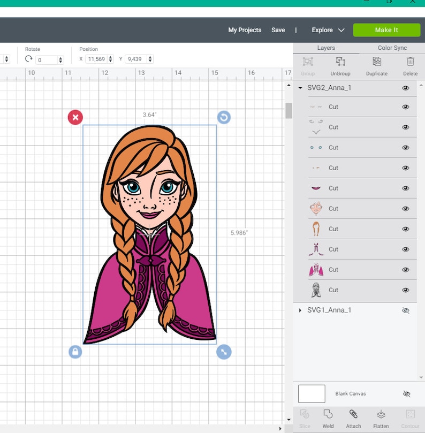Hide the face skin Cut layer
The width and height of the screenshot is (425, 433).
coord(405,209)
